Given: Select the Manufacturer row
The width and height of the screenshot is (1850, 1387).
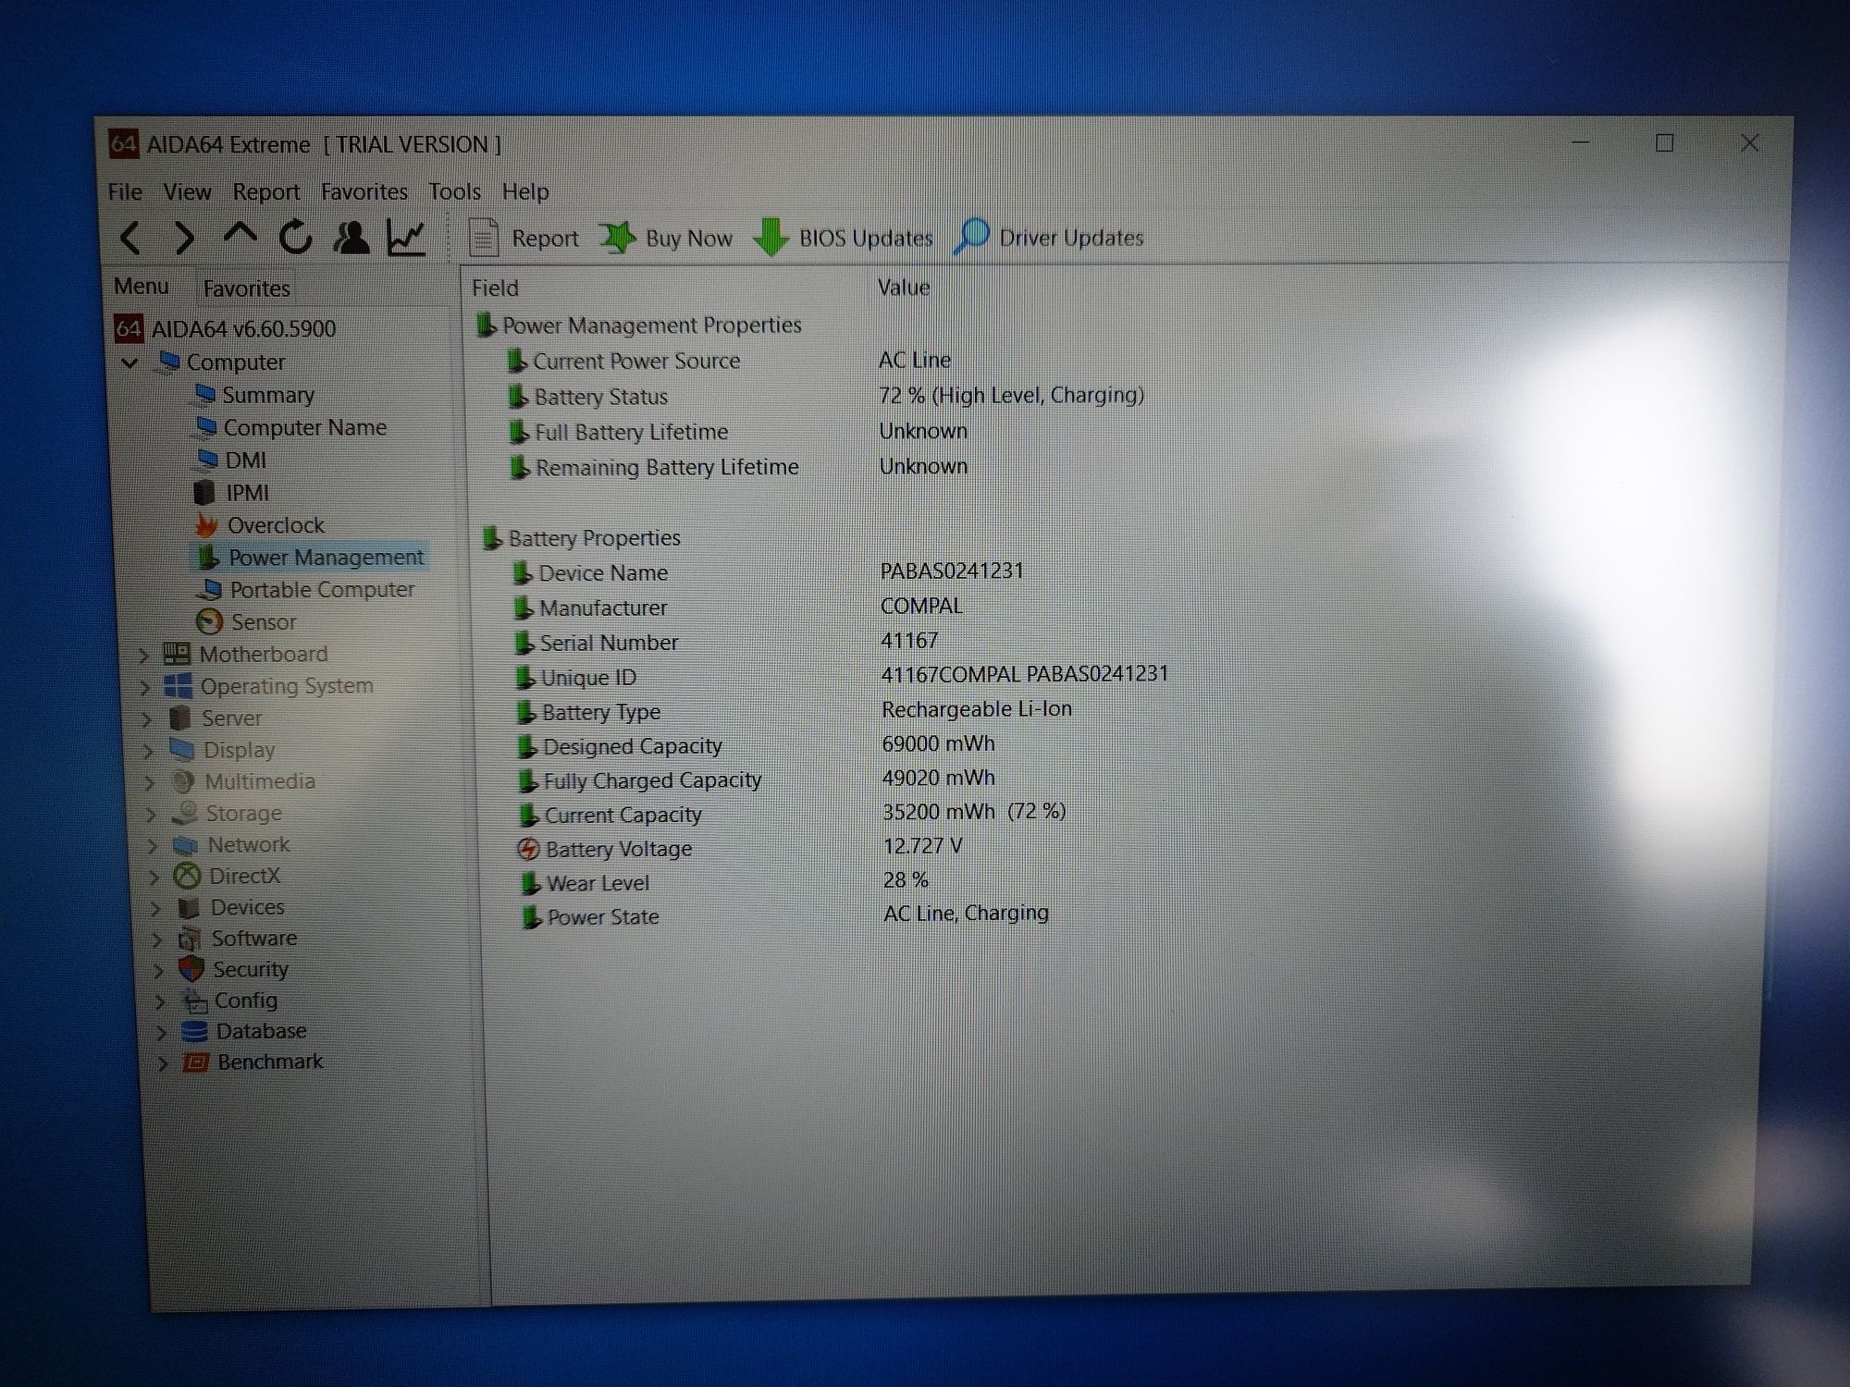Looking at the screenshot, I should [738, 608].
